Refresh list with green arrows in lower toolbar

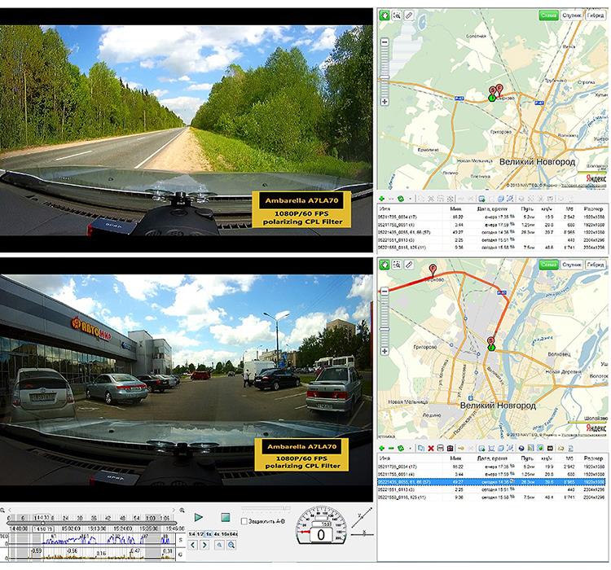[401, 448]
